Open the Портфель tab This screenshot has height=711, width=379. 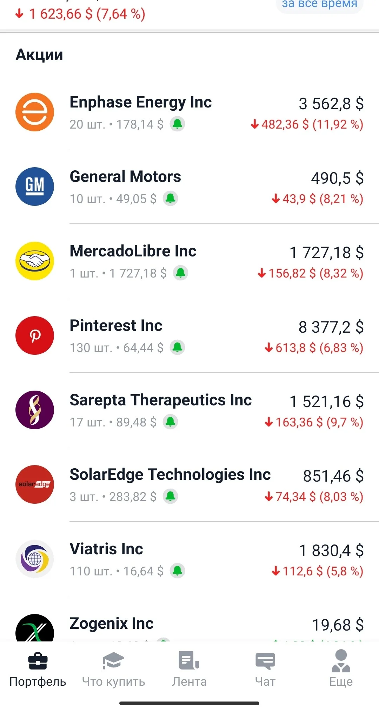(x=38, y=670)
